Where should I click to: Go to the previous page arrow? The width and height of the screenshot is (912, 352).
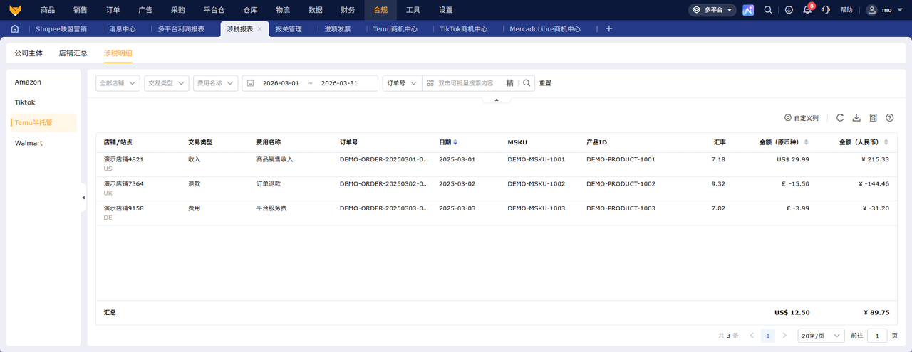click(752, 335)
